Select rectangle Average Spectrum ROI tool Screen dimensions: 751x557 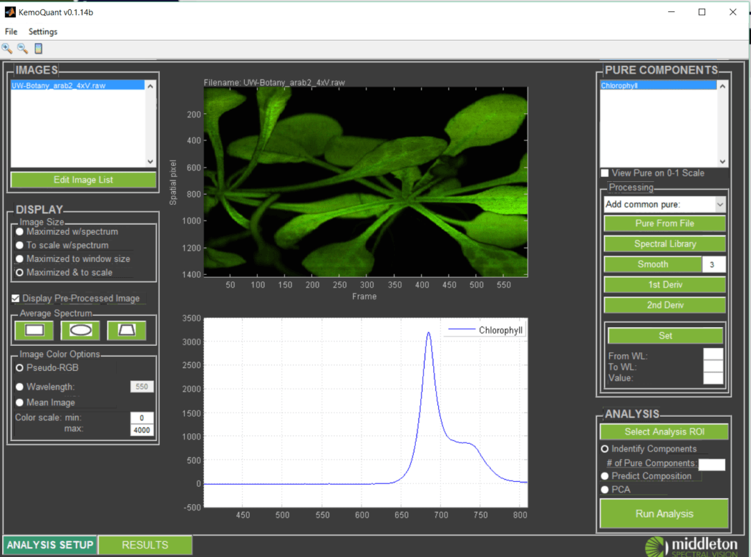pos(33,331)
